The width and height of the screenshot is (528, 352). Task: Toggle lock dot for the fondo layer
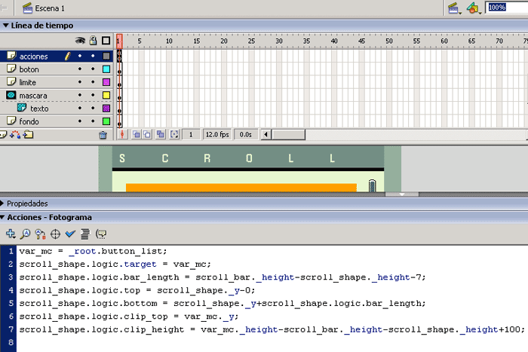93,121
